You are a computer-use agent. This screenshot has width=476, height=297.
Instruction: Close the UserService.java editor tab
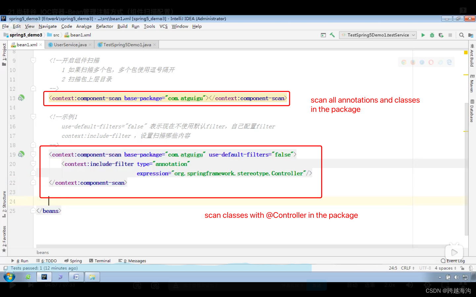click(x=90, y=45)
